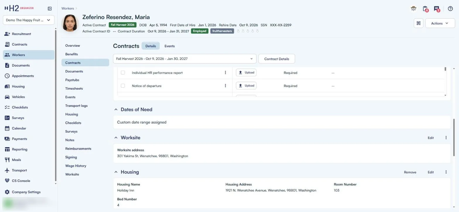Open the clipboard tasks icon with badge
Screen dimensions: 459x212
click(426, 9)
